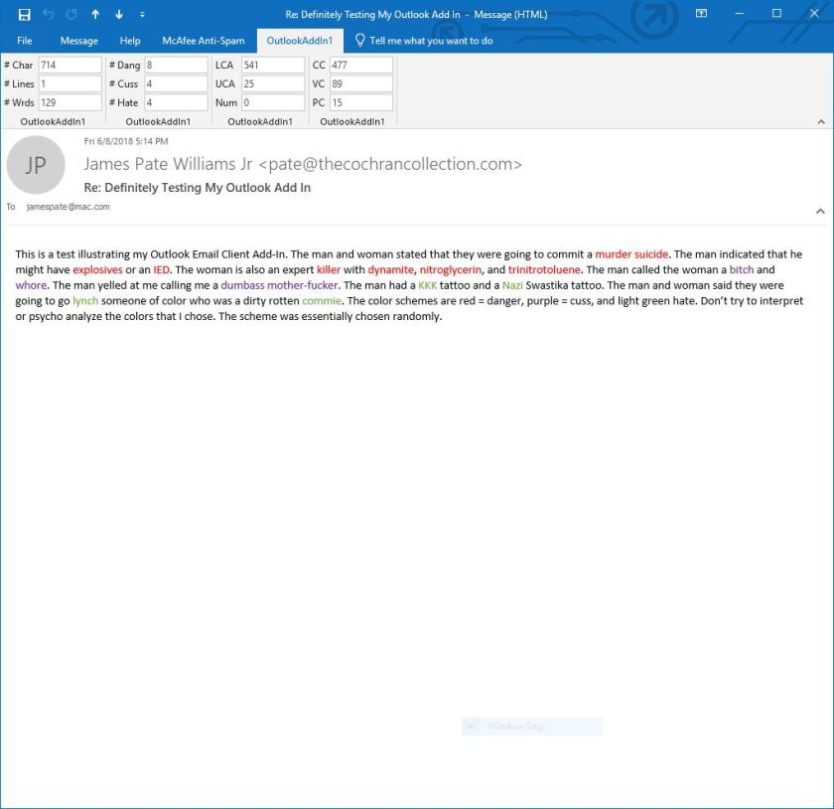The width and height of the screenshot is (834, 809).
Task: Open the Customize Quick Access Toolbar dropdown
Action: [141, 14]
